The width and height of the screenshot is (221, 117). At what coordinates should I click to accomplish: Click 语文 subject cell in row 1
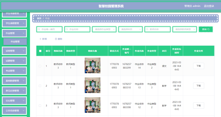click(164, 66)
